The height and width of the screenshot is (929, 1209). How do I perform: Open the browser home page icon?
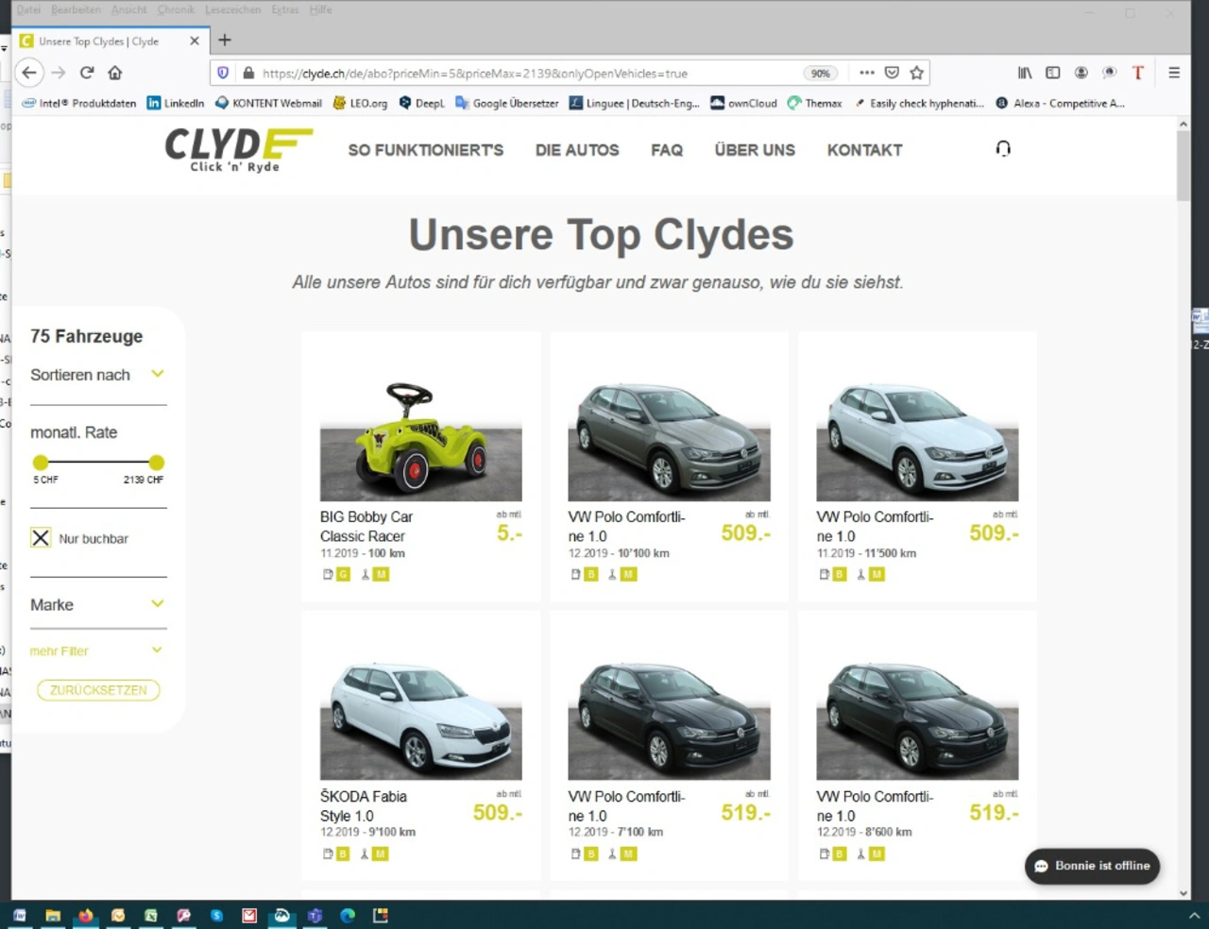[x=115, y=73]
